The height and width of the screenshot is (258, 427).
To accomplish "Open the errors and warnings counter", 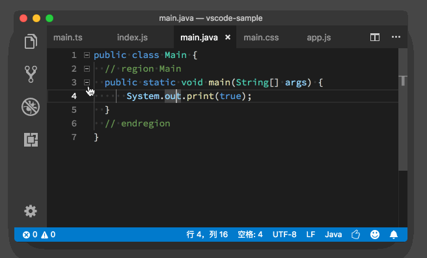I will 39,235.
